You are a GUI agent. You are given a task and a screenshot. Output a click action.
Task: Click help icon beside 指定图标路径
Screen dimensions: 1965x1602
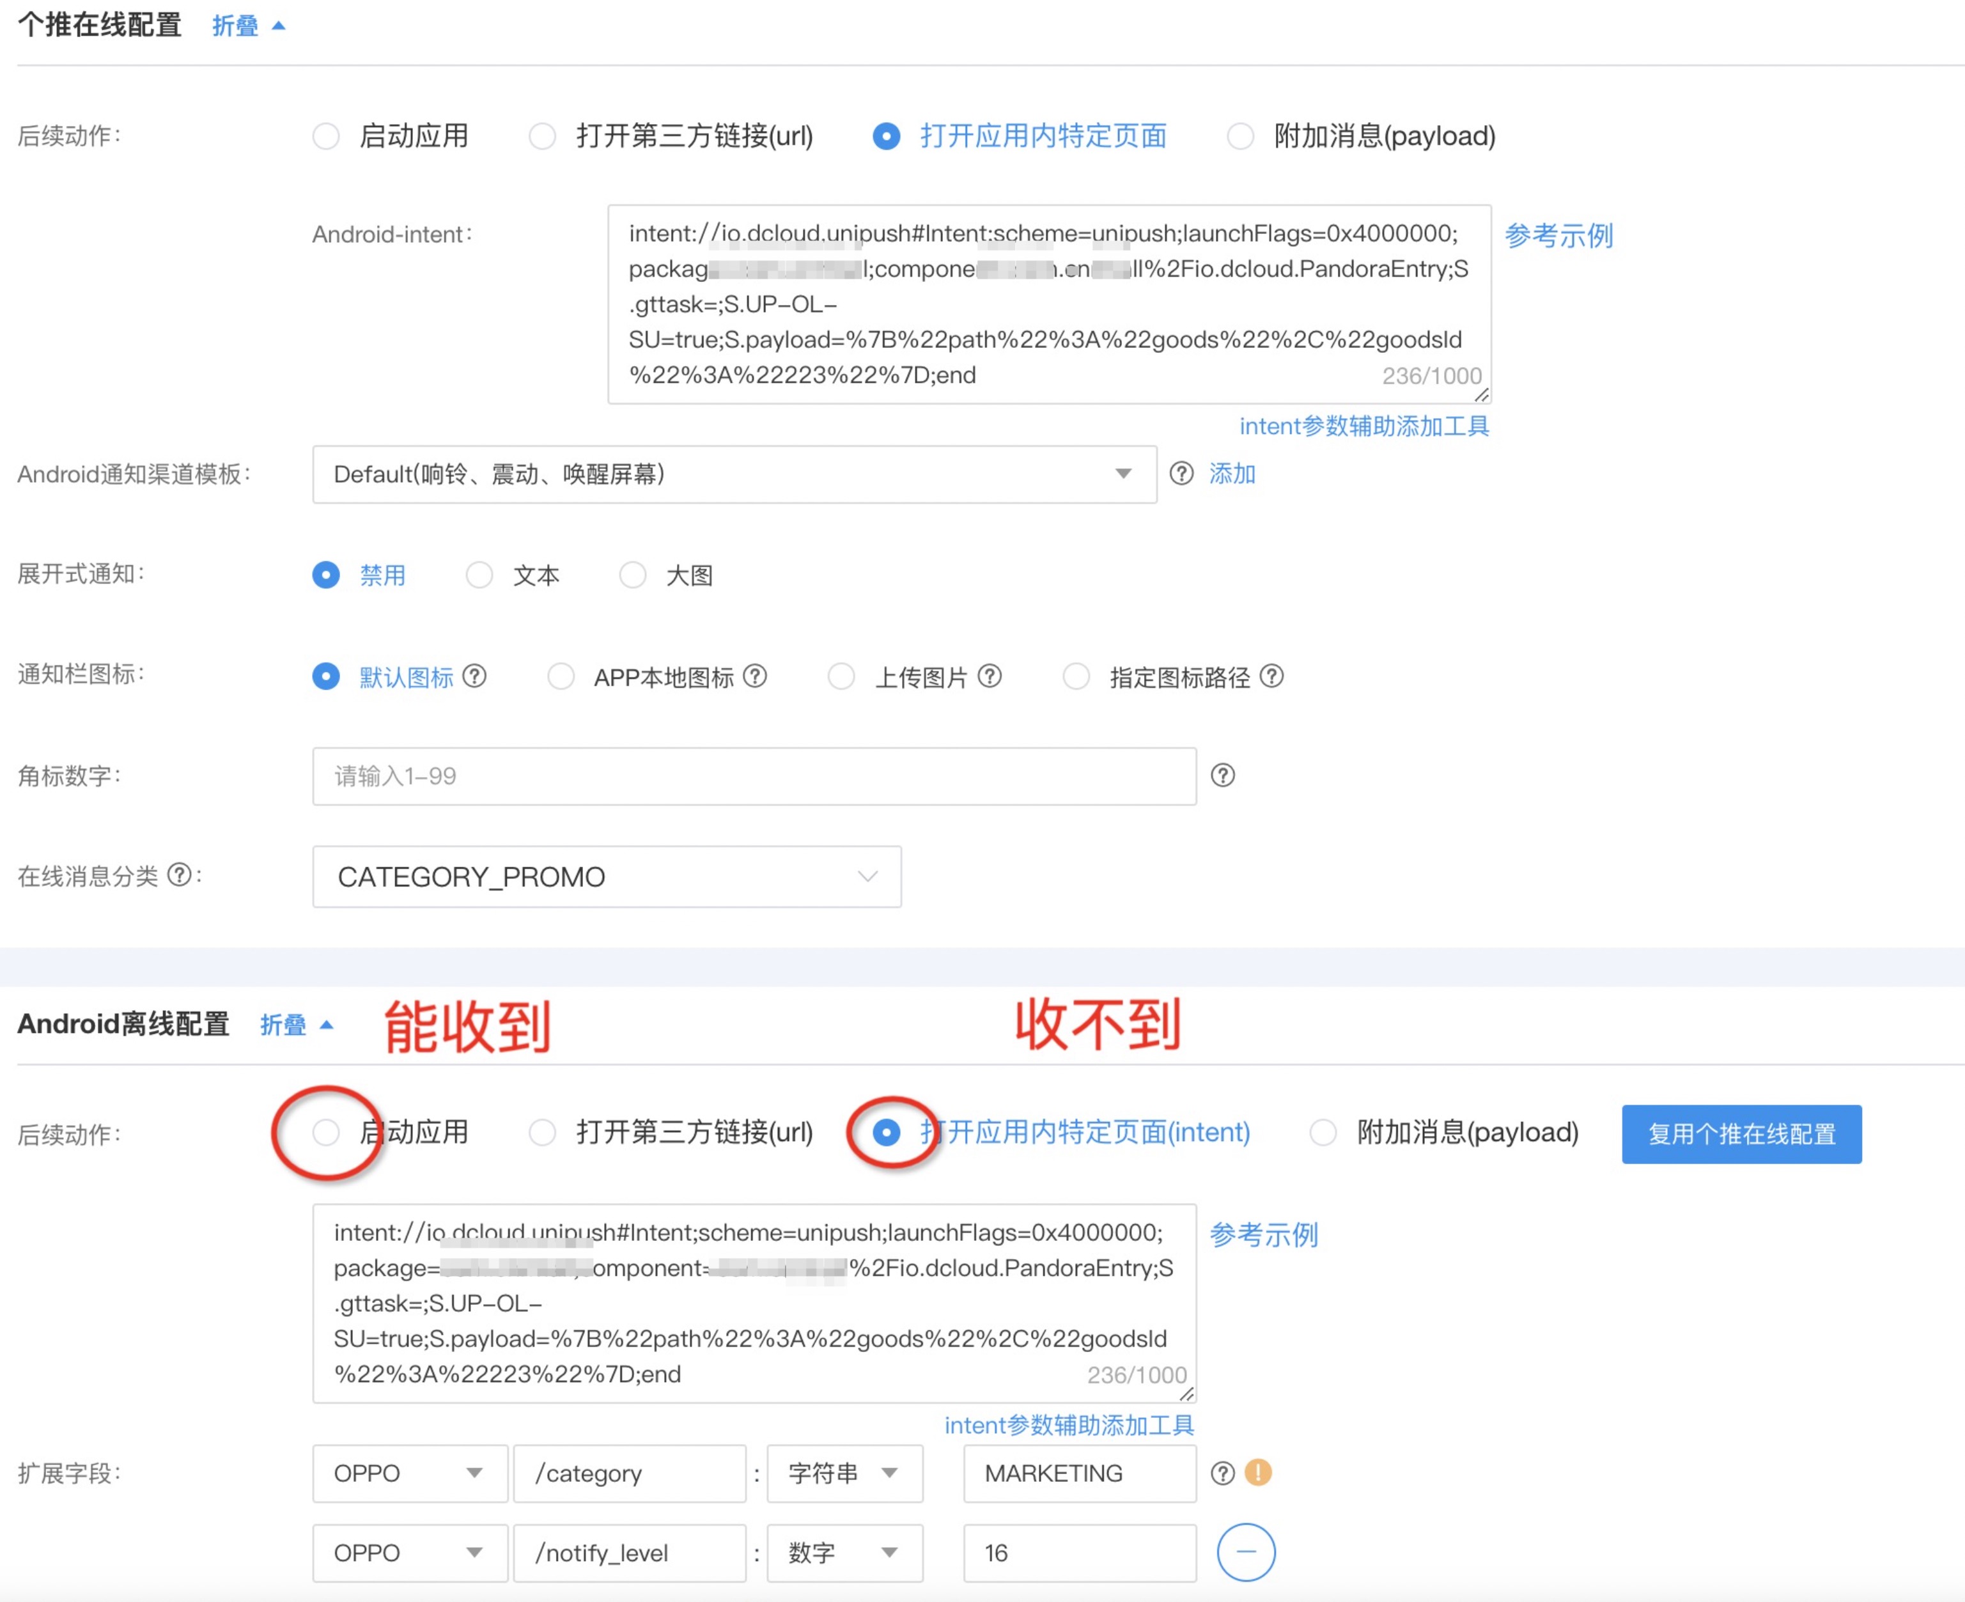point(1271,676)
